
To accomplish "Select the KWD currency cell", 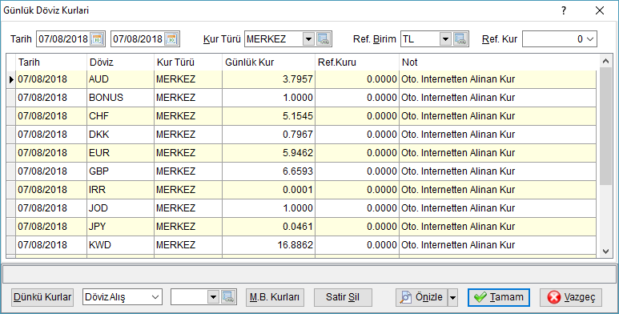I will 120,245.
